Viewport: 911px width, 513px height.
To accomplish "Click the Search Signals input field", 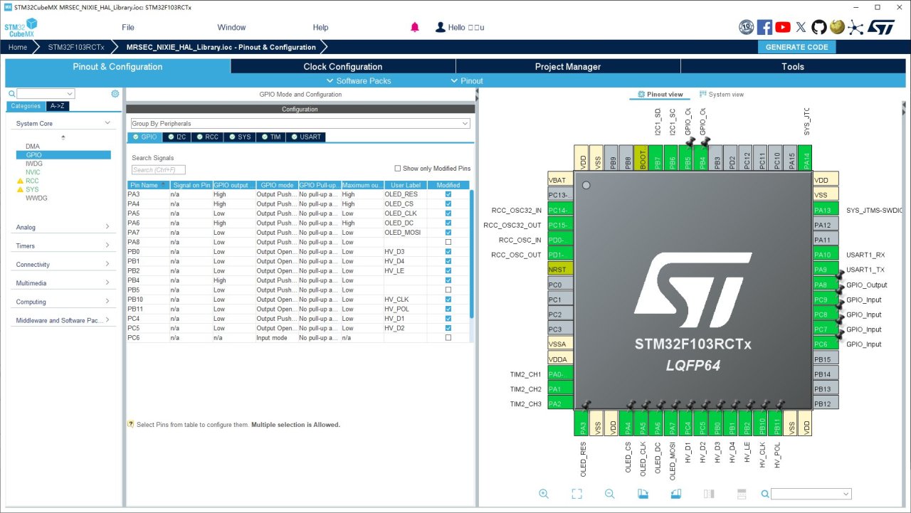I will (158, 170).
